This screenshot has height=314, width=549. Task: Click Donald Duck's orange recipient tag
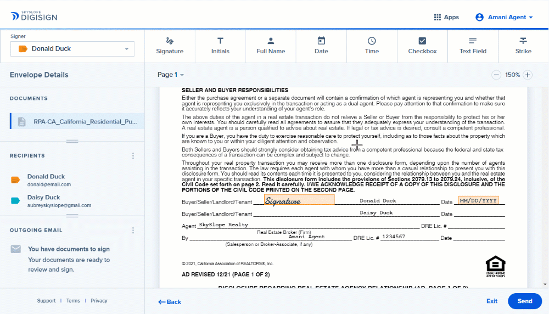(15, 180)
